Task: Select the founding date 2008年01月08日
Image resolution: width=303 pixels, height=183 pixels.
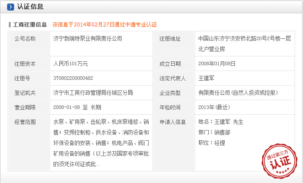Action: click(x=217, y=63)
